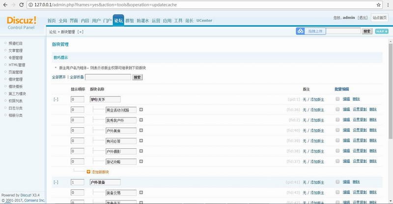The width and height of the screenshot is (393, 204).
Task: Click the header 搜索 button
Action: (x=367, y=31)
